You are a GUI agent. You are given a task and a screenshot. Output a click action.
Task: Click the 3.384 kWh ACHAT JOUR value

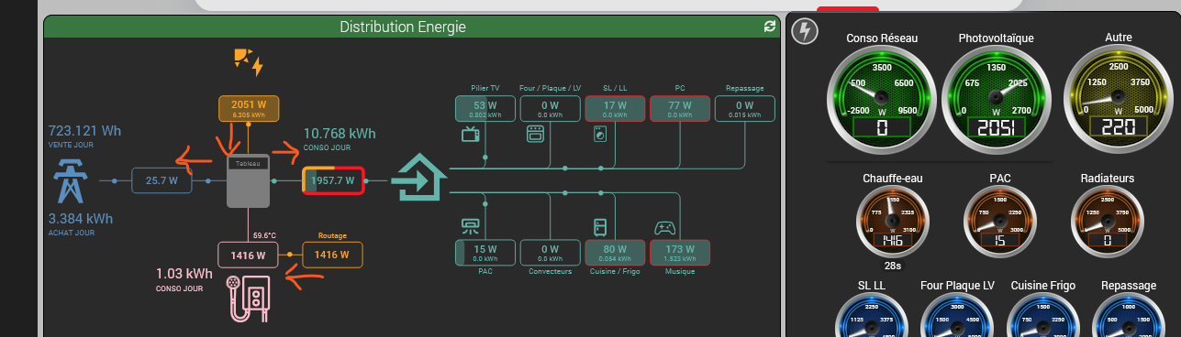(80, 219)
